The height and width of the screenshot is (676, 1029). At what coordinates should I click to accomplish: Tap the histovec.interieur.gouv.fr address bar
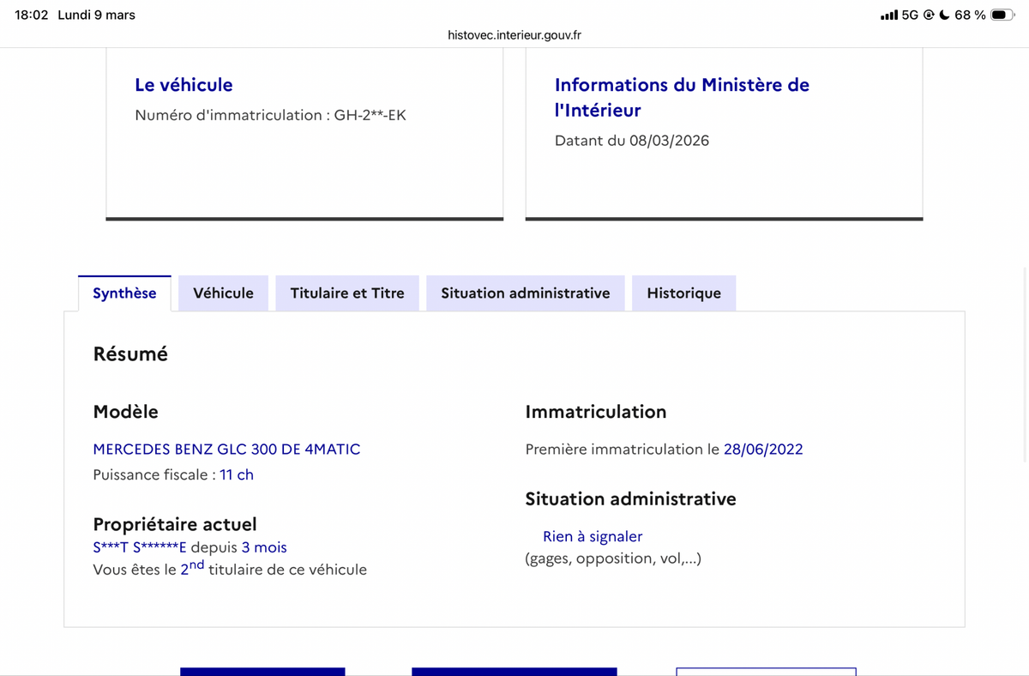(514, 35)
